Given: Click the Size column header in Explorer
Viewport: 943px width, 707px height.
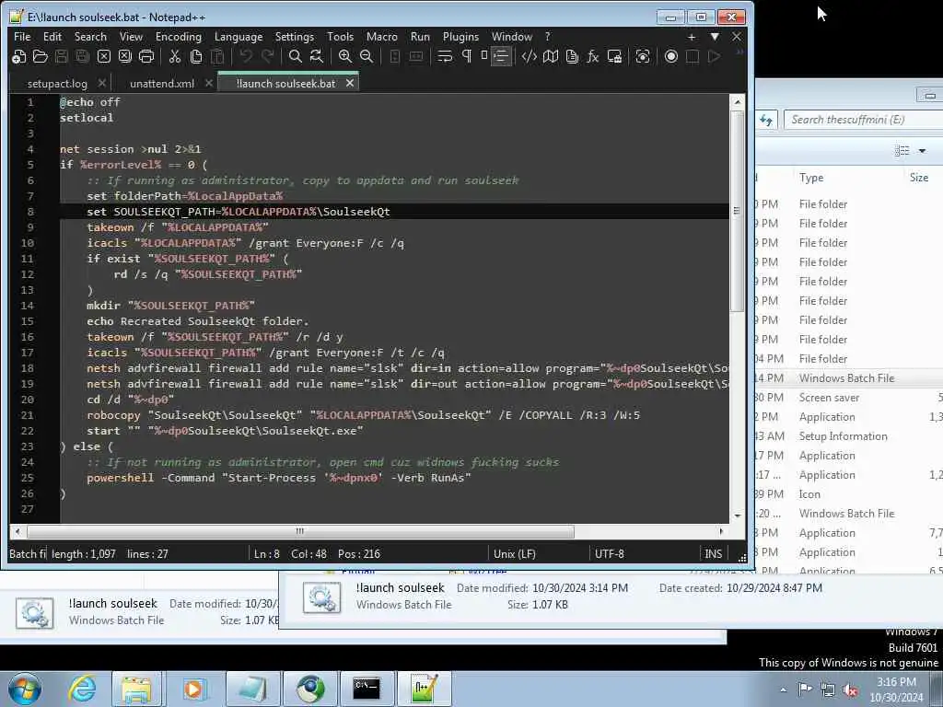Looking at the screenshot, I should pos(919,178).
